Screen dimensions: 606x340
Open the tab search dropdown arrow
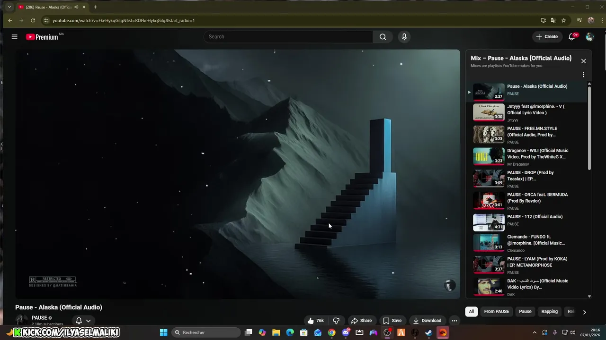(9, 7)
